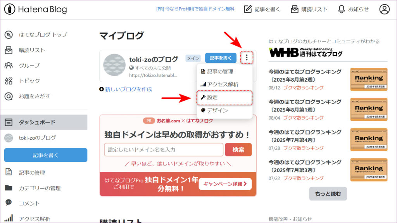Select アクセス解析 from dropdown menu

tap(223, 84)
